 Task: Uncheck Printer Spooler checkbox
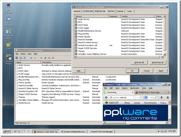point(76,37)
